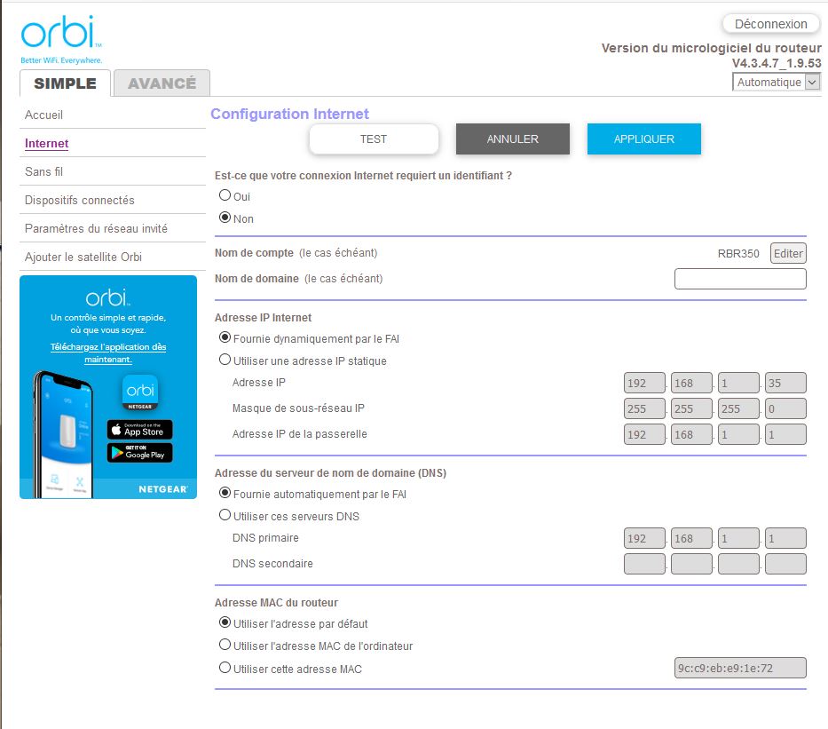Click the Orbi Netgear app icon
This screenshot has width=828, height=729.
140,392
